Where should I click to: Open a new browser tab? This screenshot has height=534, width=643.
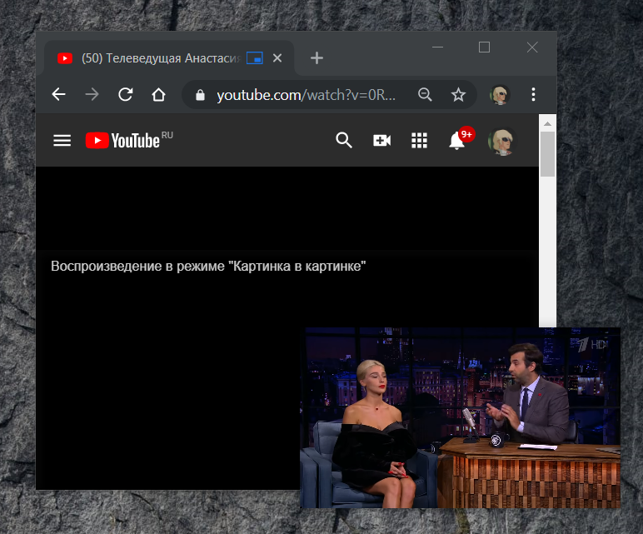point(317,58)
